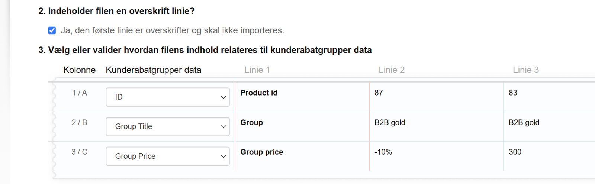Click the chevron arrow in Group Price dropdown
The image size is (595, 184).
[223, 156]
